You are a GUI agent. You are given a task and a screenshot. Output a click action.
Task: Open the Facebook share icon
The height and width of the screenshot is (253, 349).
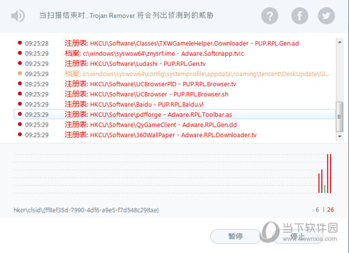300,16
